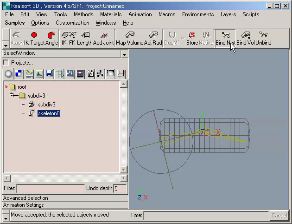
Task: Select the Length tool
Action: [x=85, y=39]
